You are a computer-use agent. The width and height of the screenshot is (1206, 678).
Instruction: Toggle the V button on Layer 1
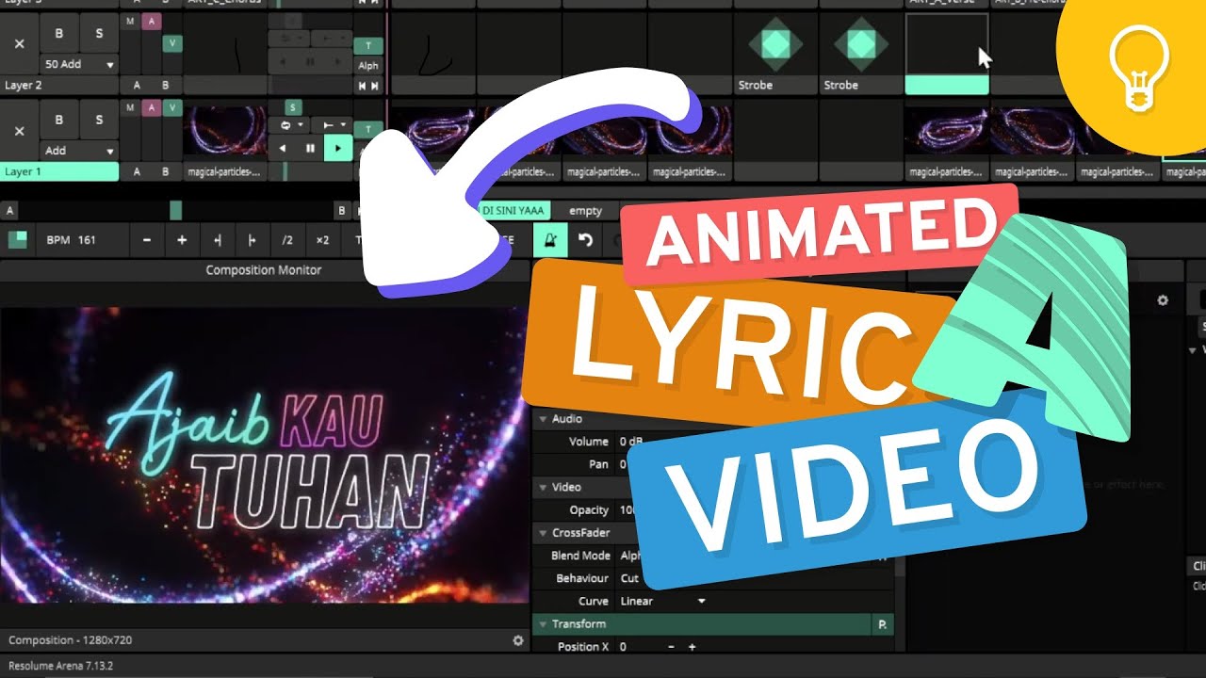pos(171,107)
